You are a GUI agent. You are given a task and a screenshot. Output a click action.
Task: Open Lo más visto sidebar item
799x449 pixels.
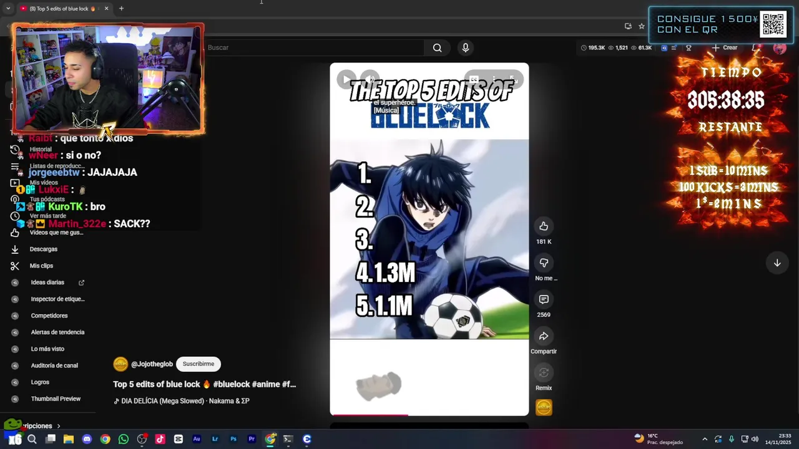click(x=47, y=349)
